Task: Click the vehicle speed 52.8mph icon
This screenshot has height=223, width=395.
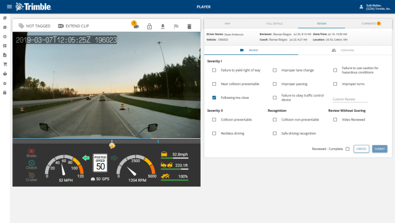Action: pyautogui.click(x=164, y=154)
